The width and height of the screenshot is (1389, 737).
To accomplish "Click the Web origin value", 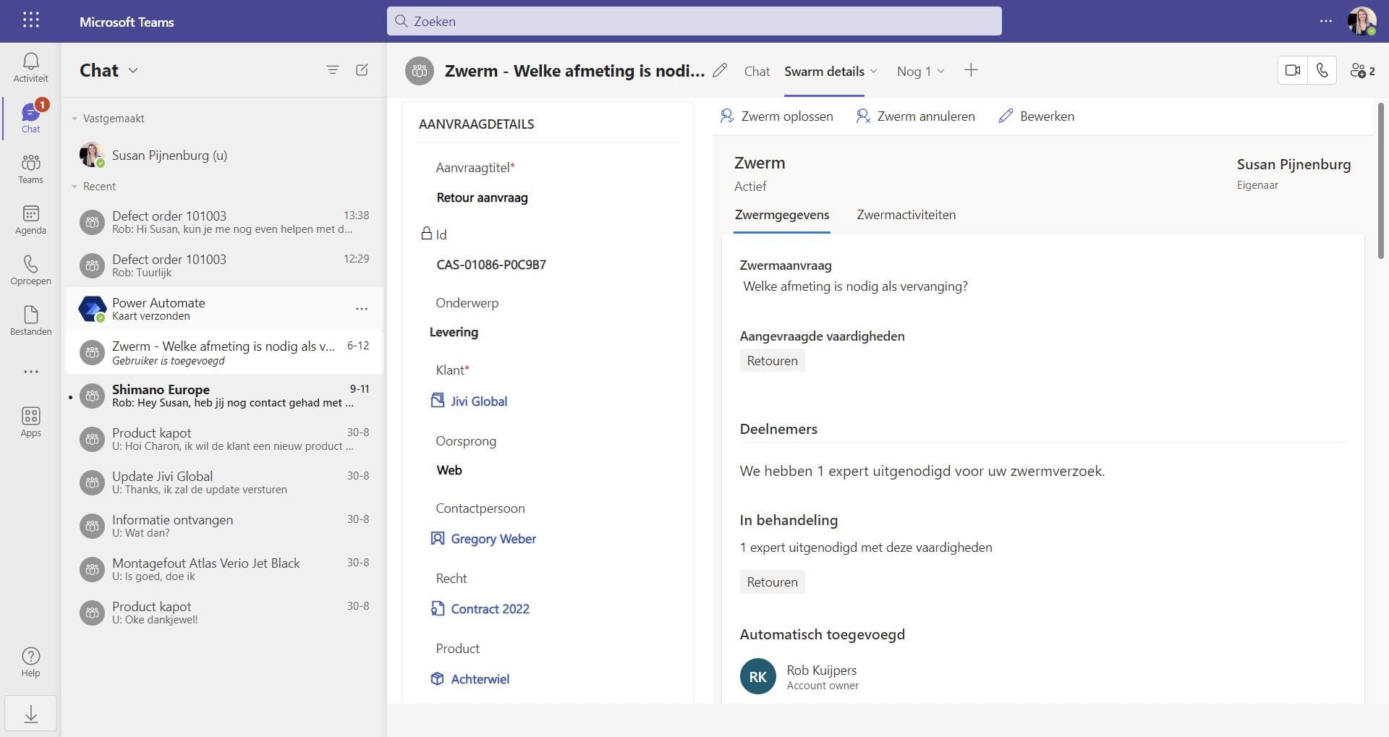I will [x=449, y=470].
